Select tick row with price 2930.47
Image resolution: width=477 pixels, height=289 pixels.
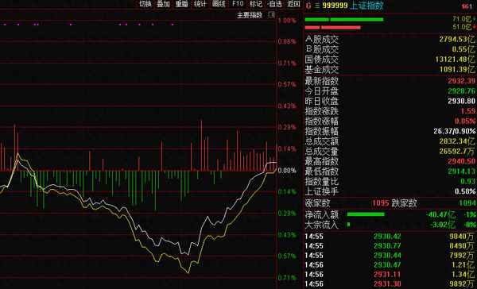click(x=390, y=264)
